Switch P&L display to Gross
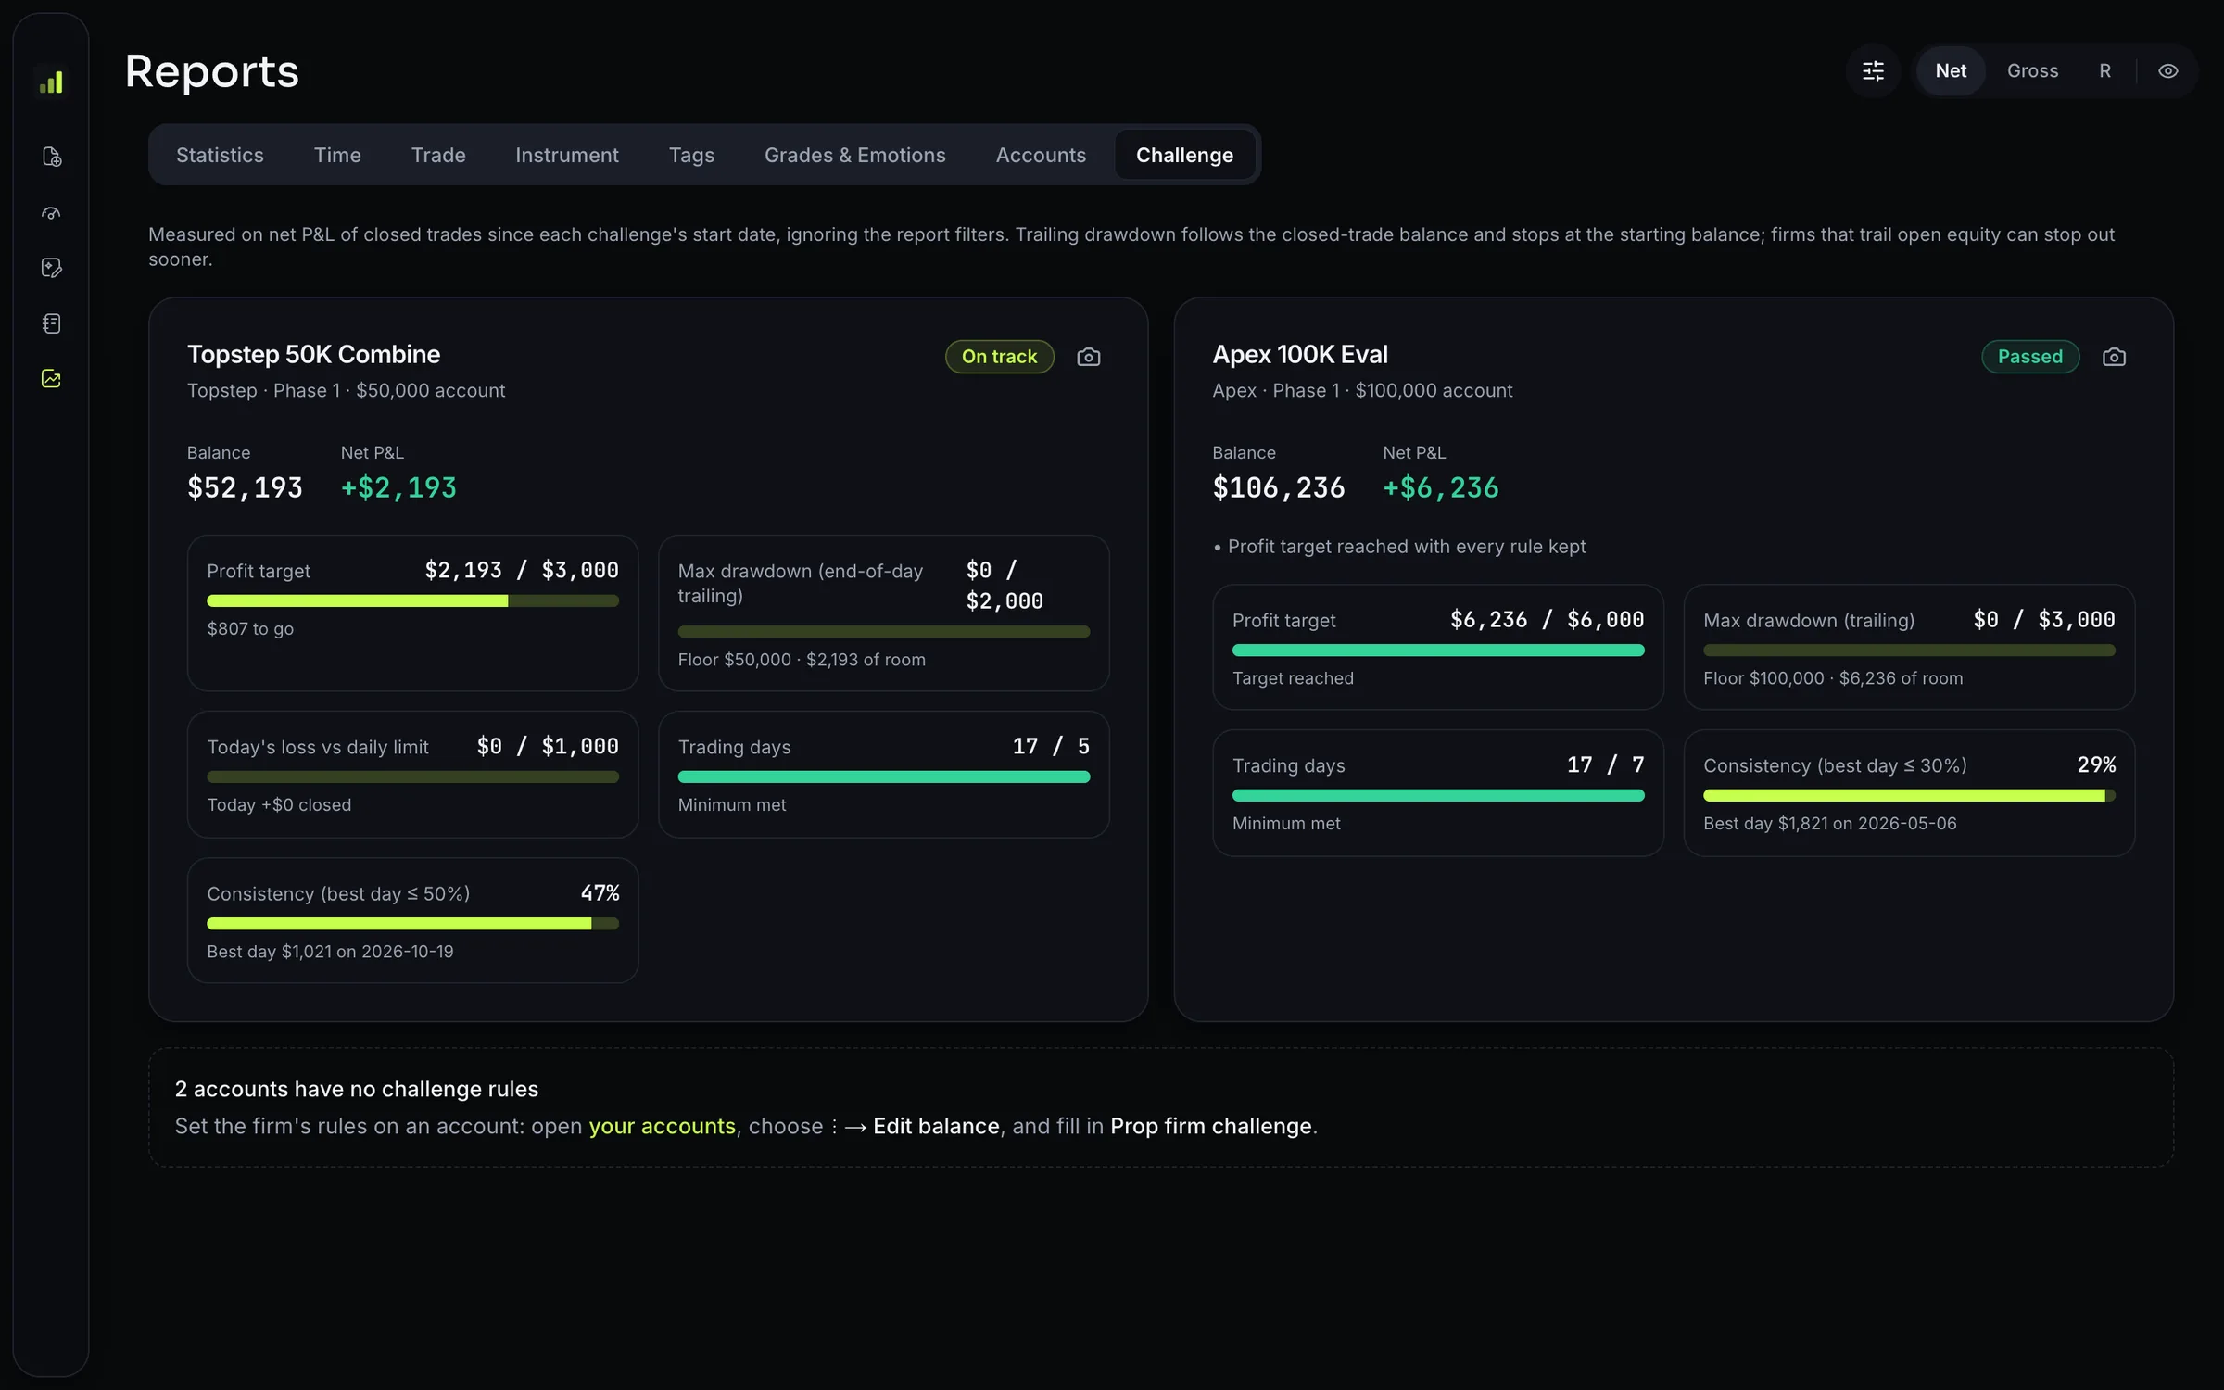This screenshot has width=2224, height=1390. pos(2032,71)
